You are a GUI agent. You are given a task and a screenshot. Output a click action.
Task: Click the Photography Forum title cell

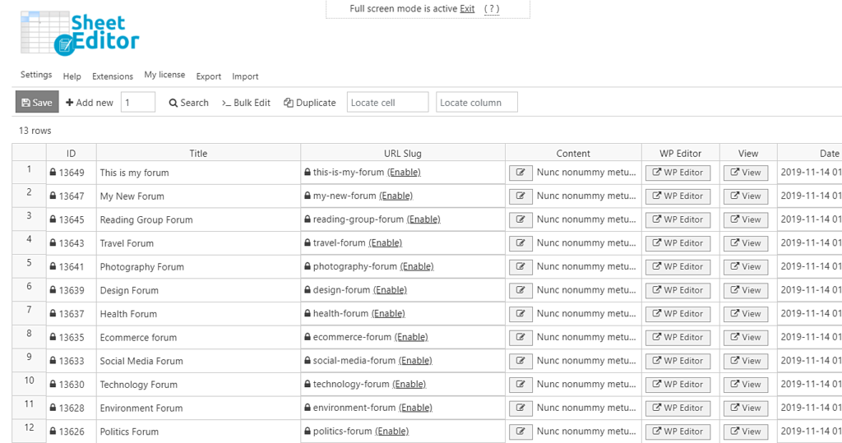click(198, 267)
